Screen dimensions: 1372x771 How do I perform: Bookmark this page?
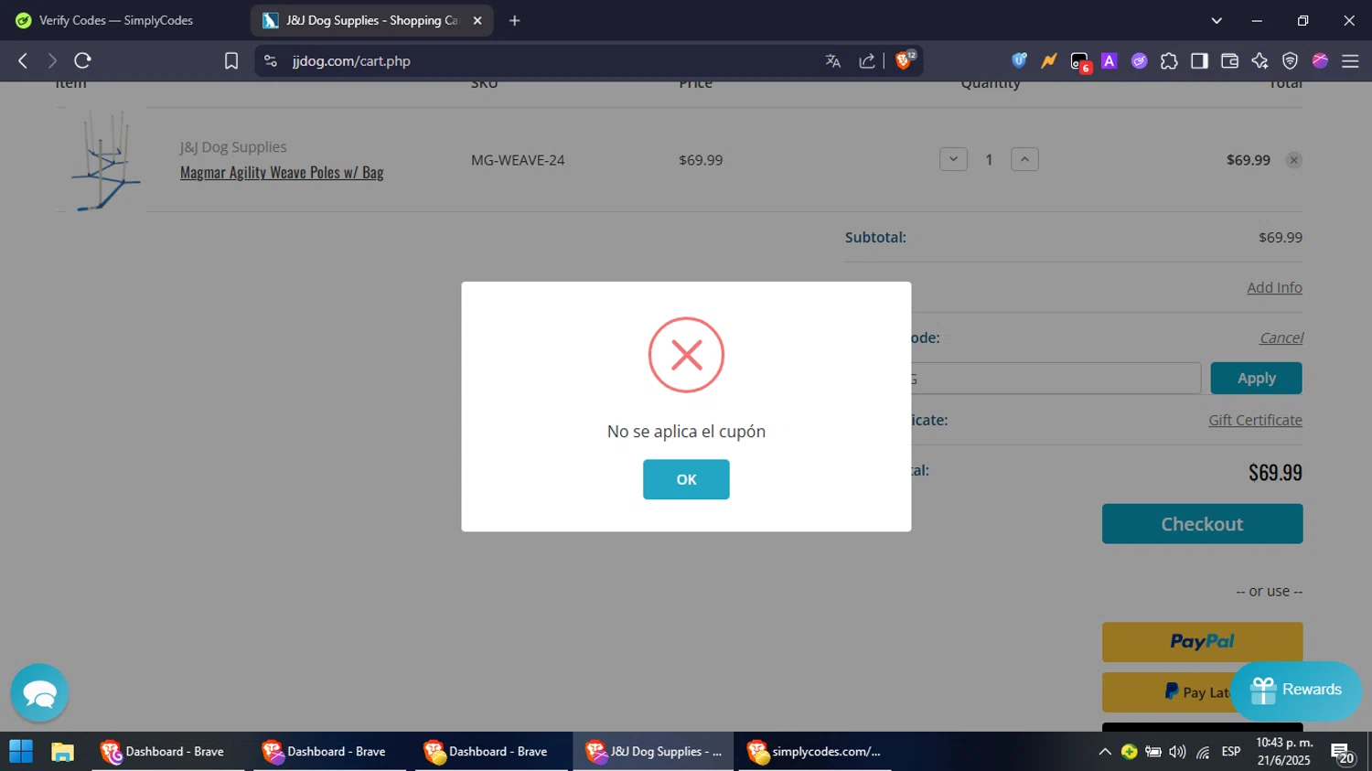(231, 60)
